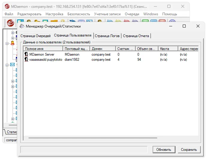Select the MDaemon Server row name
The image size is (207, 161).
[x=42, y=54]
